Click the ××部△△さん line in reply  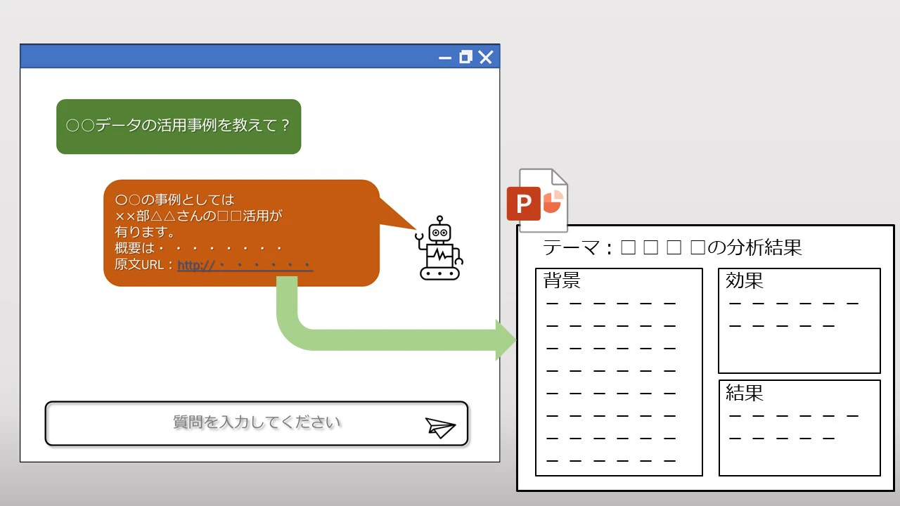[x=198, y=216]
